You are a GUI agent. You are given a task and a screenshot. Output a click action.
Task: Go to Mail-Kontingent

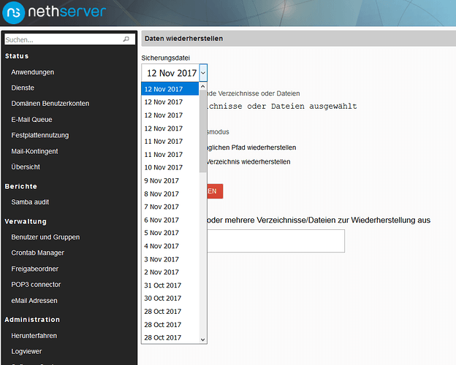point(34,151)
